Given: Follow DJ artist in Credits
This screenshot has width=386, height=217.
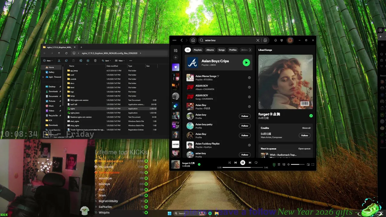Looking at the screenshot, I should click(x=305, y=135).
